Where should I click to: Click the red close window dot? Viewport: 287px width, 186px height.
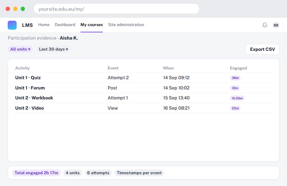(x=8, y=9)
